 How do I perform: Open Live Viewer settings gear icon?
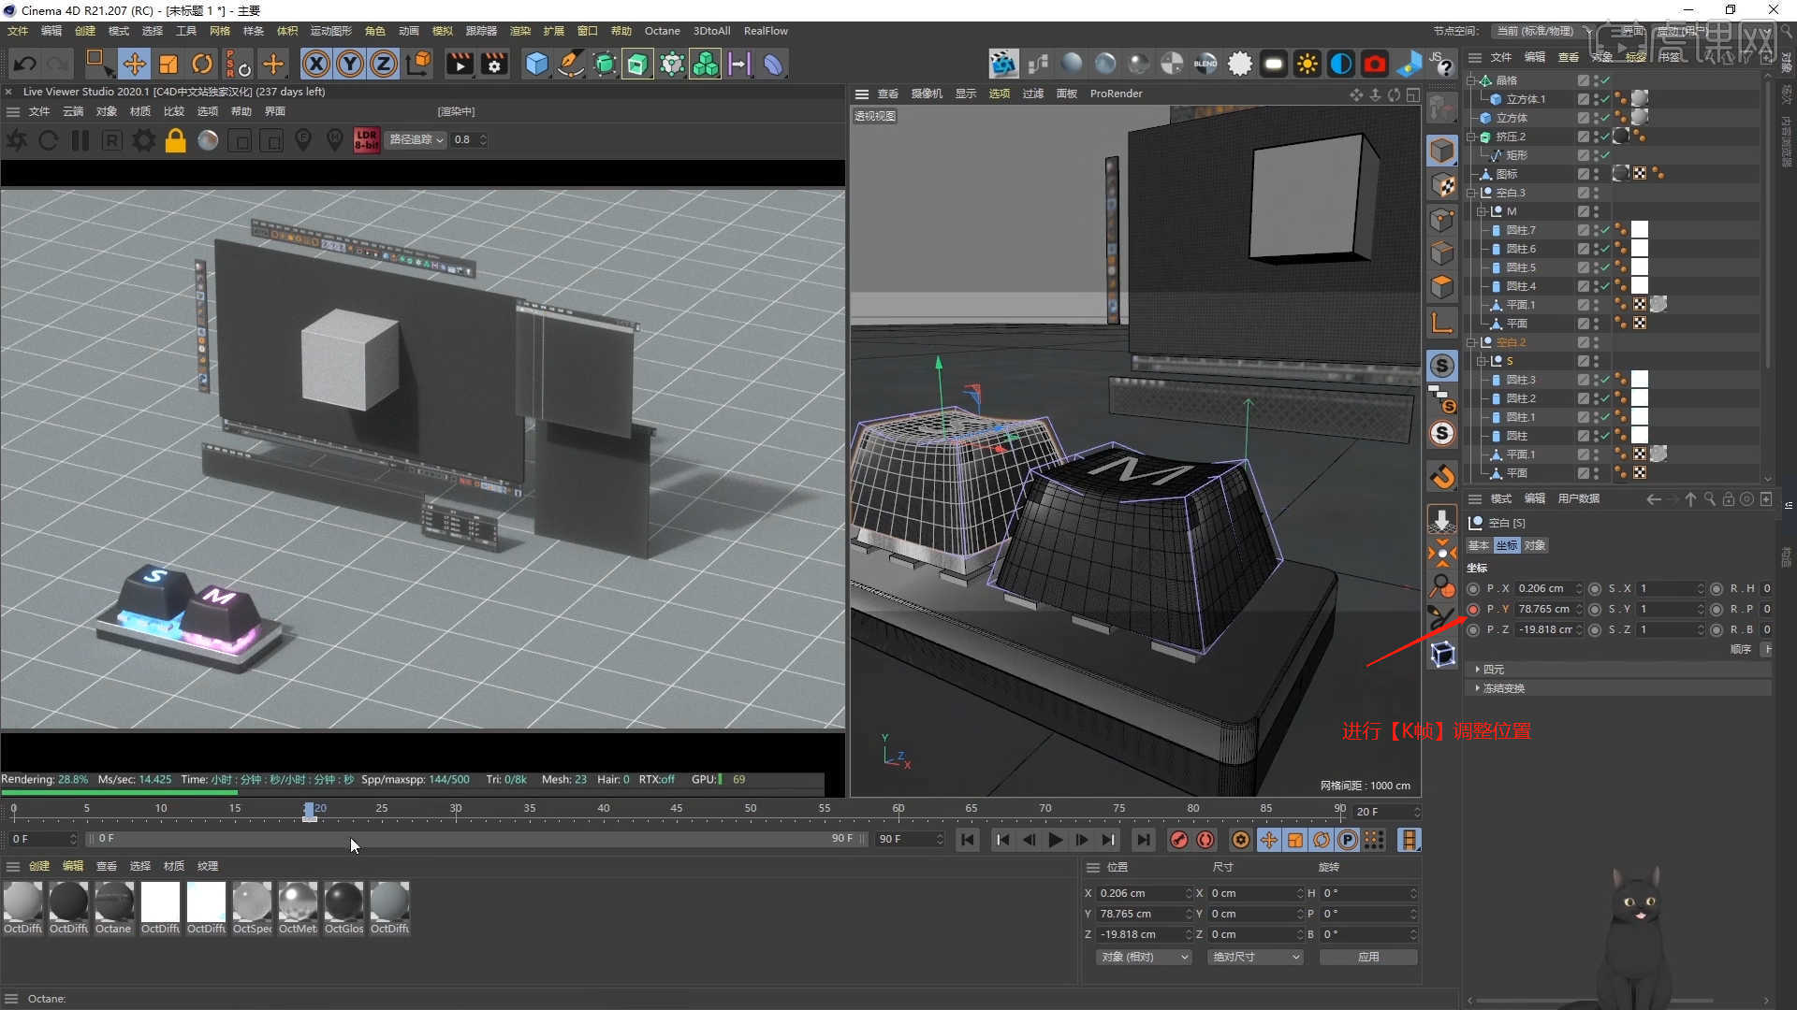click(143, 140)
